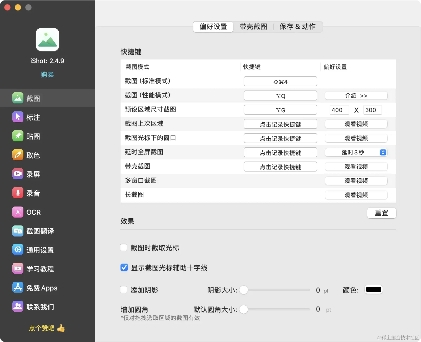Viewport: 421px width, 342px height.
Task: Record a shortcut for 延时全屏截图
Action: 280,152
